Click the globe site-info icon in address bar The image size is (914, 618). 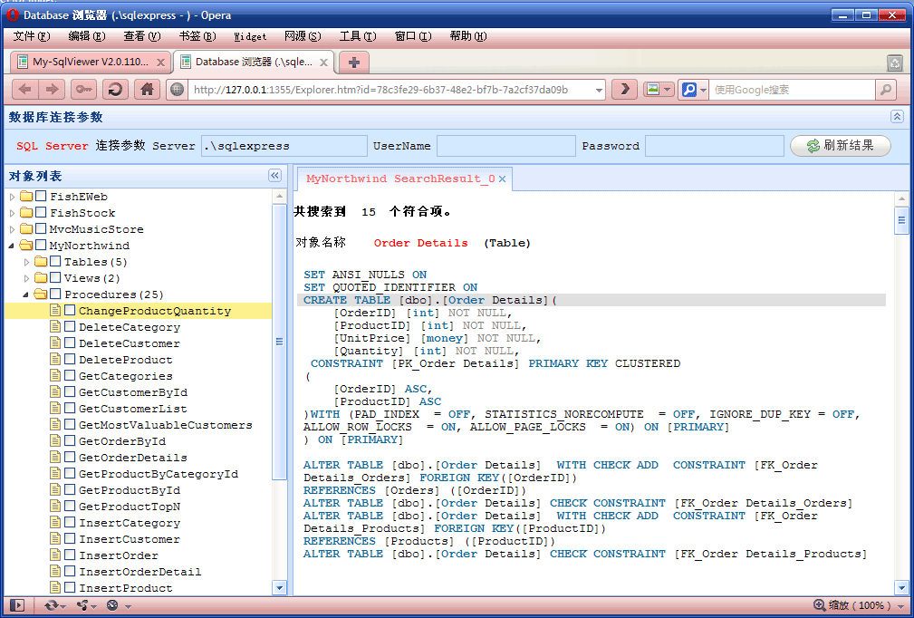pos(178,90)
